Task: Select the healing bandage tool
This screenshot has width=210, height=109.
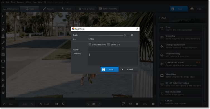Action: pos(3,30)
